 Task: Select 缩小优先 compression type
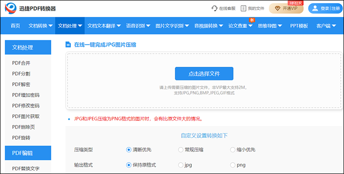pos(233,150)
